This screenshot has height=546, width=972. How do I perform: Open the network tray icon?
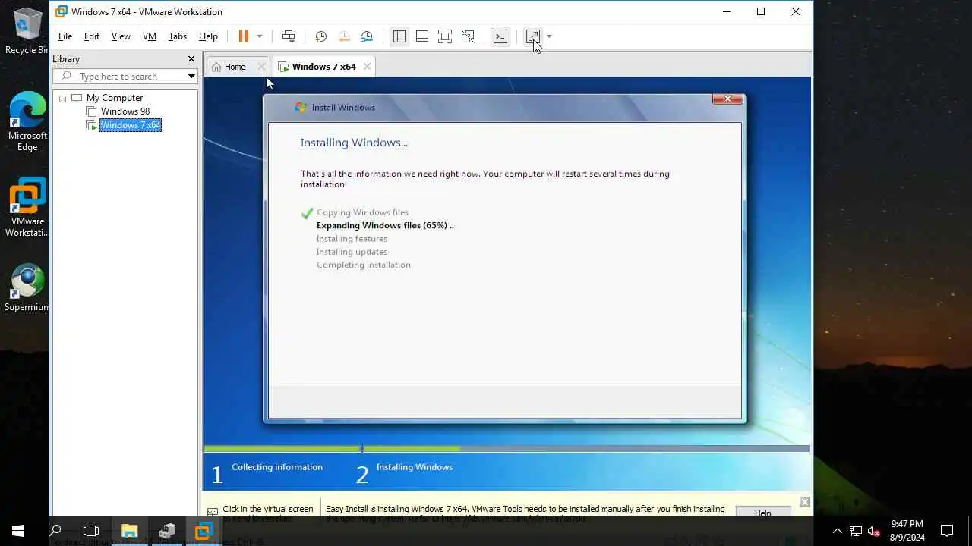[856, 531]
